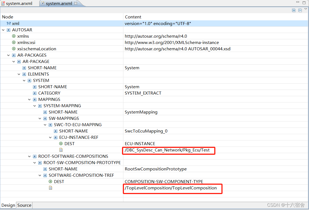Collapse the AUTOSAR root node
309x210 pixels.
(x=3, y=30)
